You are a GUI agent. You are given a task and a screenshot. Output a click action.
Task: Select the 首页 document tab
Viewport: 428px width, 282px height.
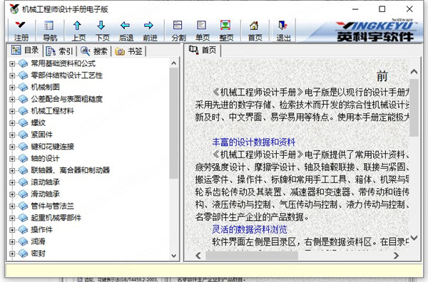pyautogui.click(x=203, y=50)
